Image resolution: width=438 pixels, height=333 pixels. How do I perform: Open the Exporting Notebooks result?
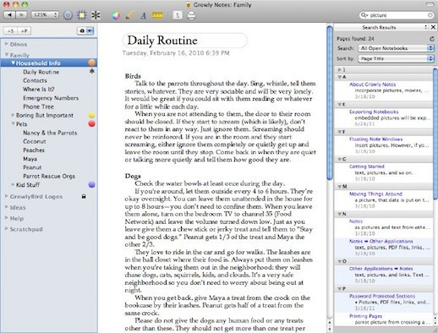click(x=374, y=112)
